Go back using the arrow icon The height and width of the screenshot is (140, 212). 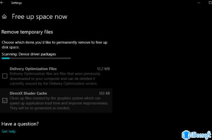tap(2, 2)
